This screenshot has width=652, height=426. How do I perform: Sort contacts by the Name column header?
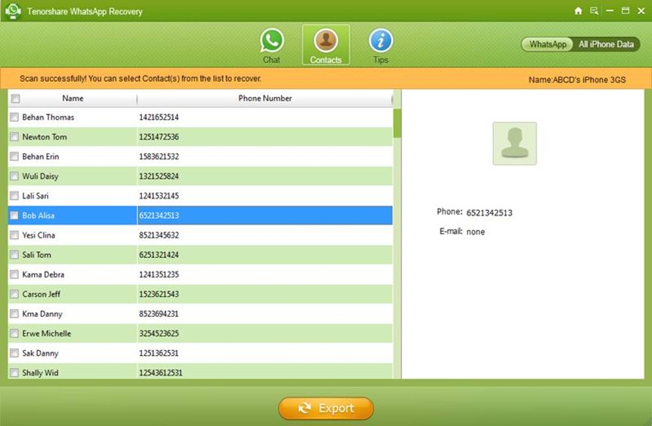[73, 98]
